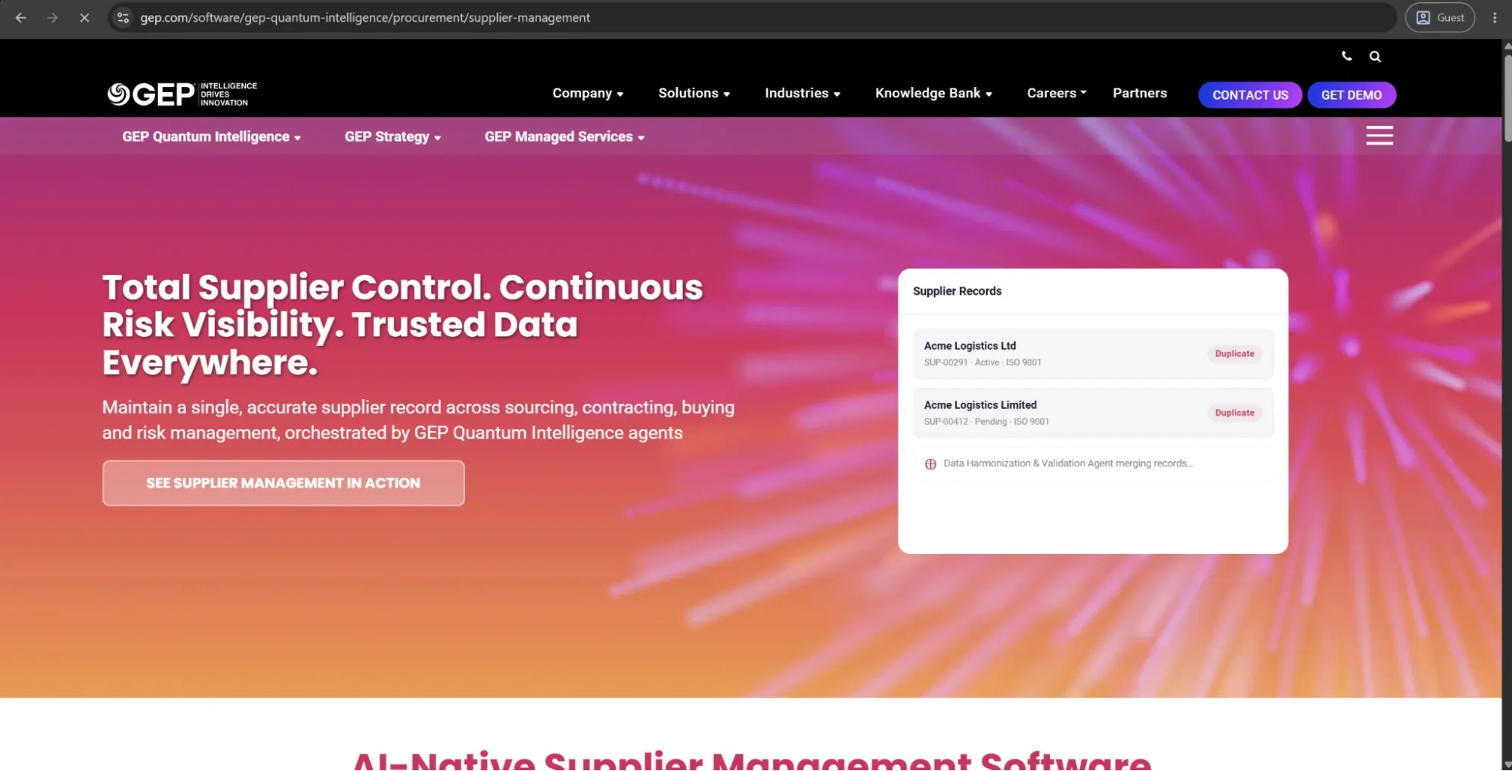
Task: Expand the Company dropdown menu
Action: click(588, 93)
